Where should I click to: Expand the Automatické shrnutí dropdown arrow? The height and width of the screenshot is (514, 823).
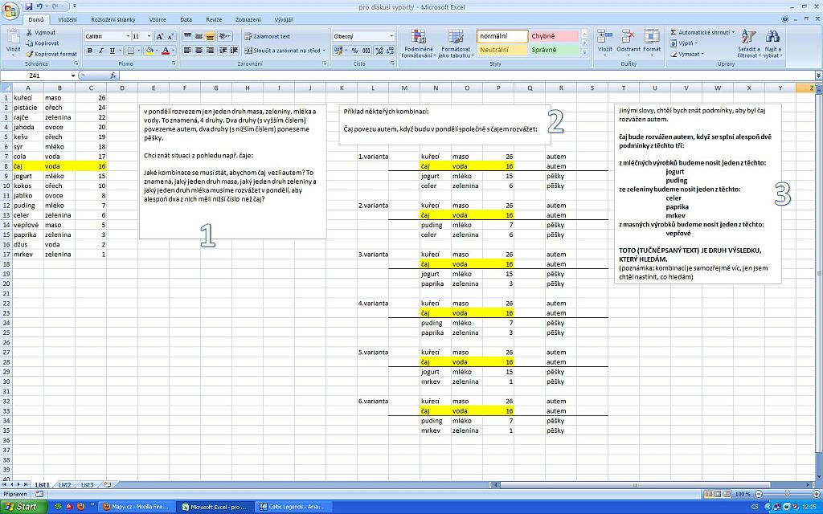tap(733, 33)
